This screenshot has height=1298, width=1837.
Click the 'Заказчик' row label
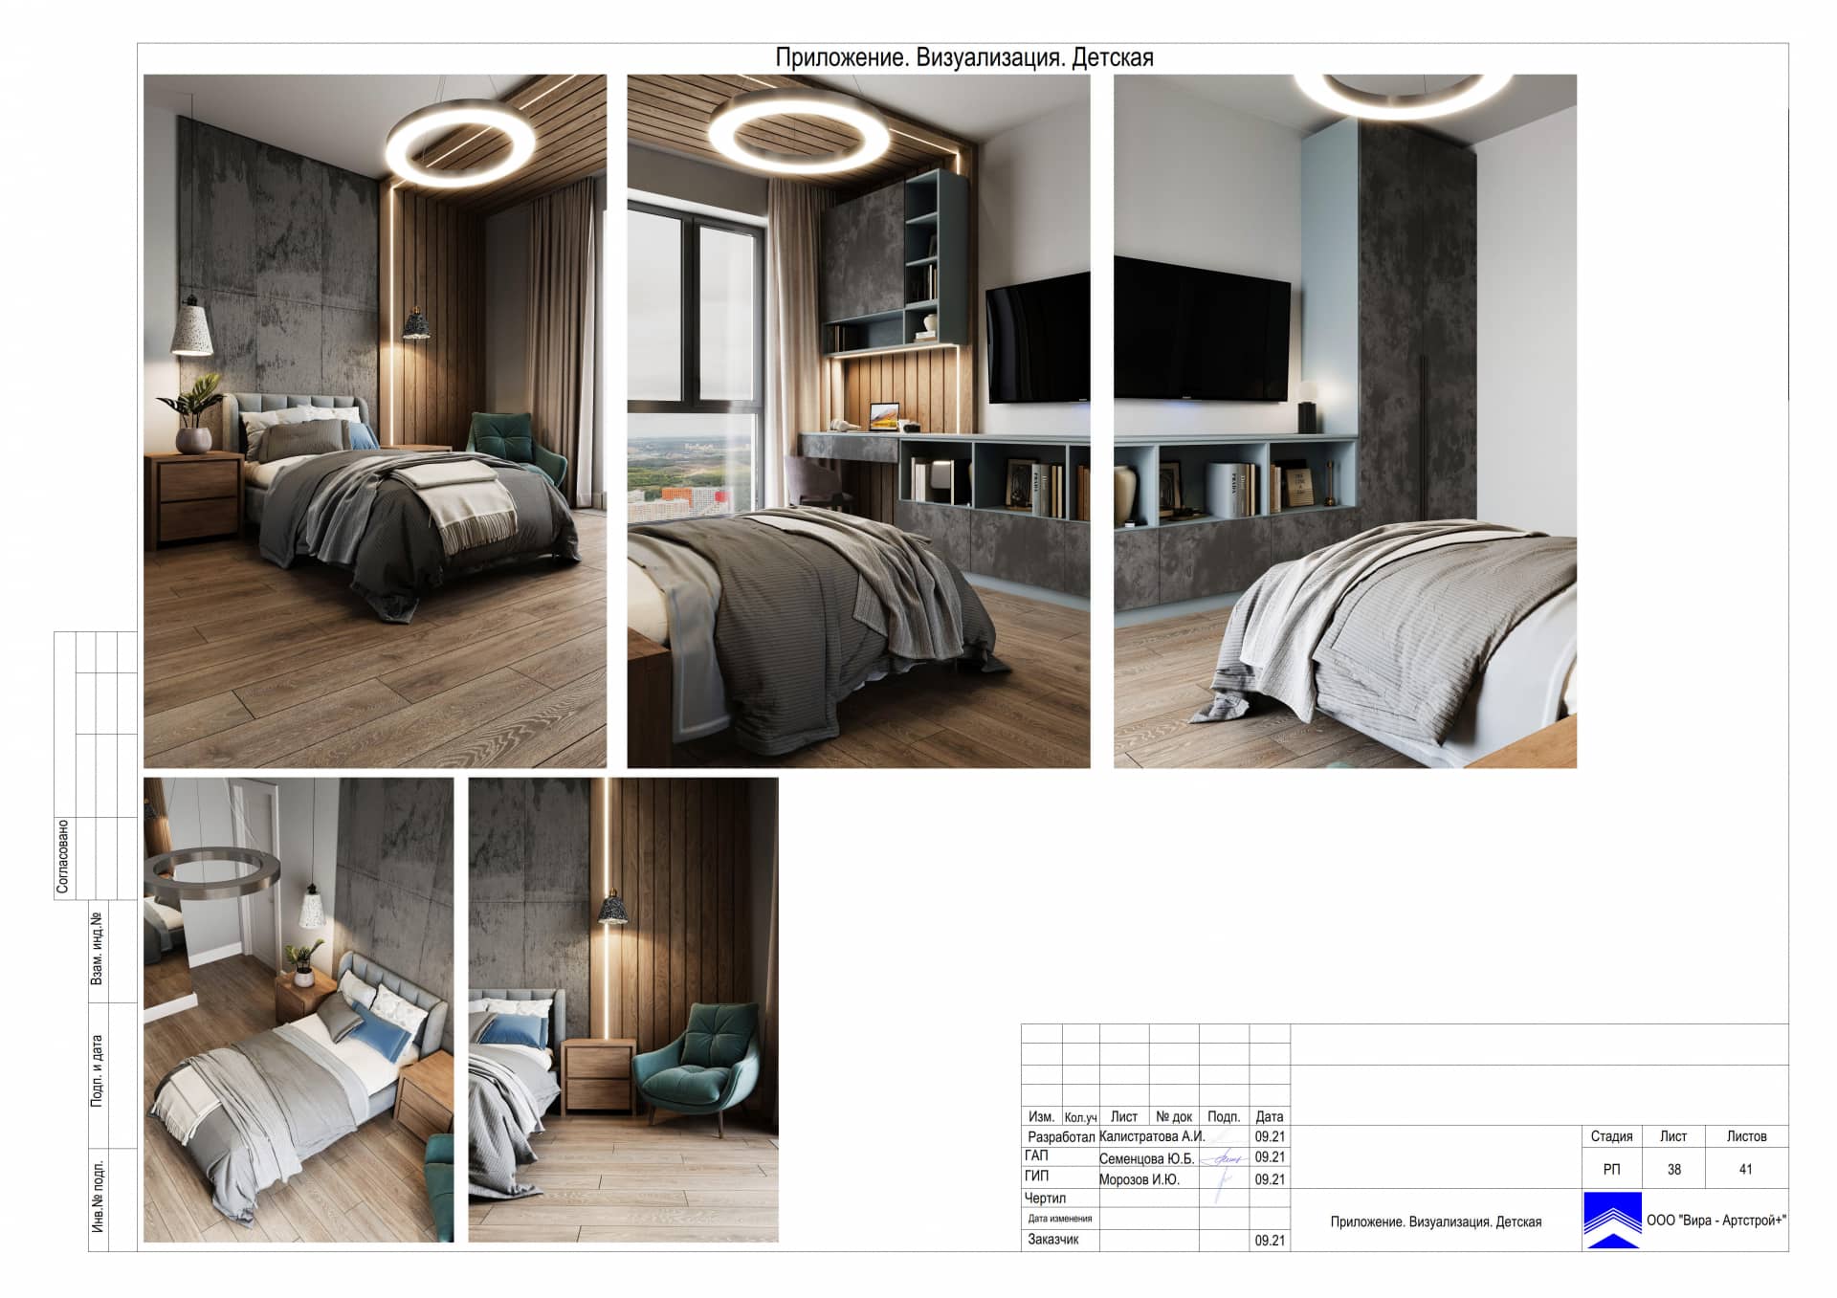click(1052, 1239)
